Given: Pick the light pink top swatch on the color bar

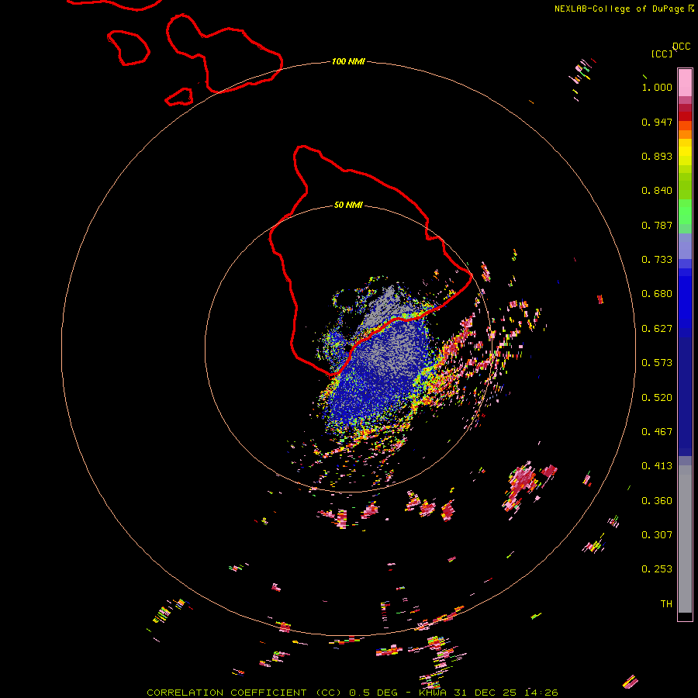Looking at the screenshot, I should [x=685, y=82].
